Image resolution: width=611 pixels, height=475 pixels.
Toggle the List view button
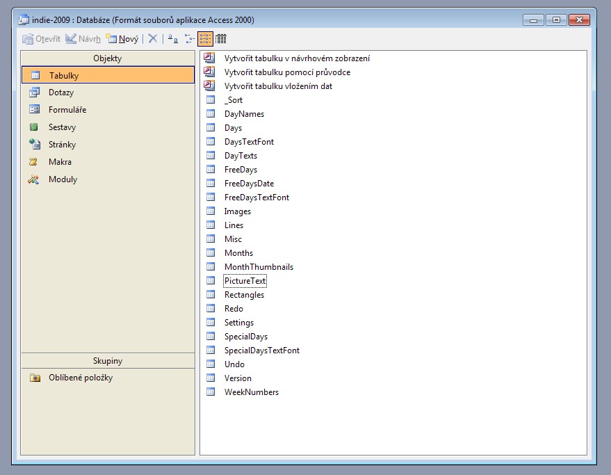(205, 39)
